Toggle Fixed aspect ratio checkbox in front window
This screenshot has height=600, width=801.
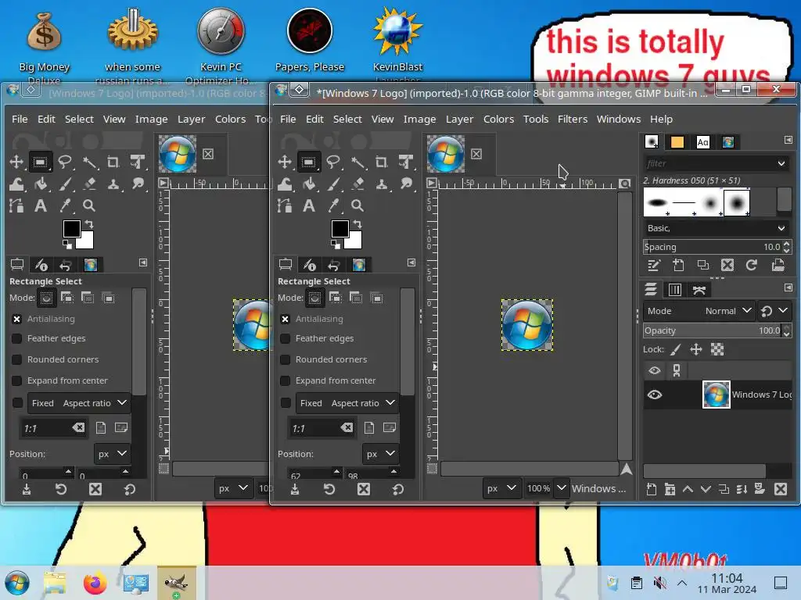click(285, 403)
